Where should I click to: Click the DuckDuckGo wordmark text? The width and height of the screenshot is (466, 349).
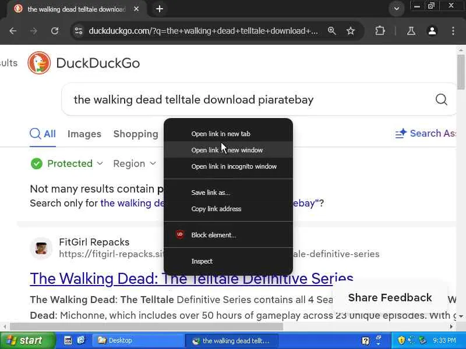click(98, 63)
